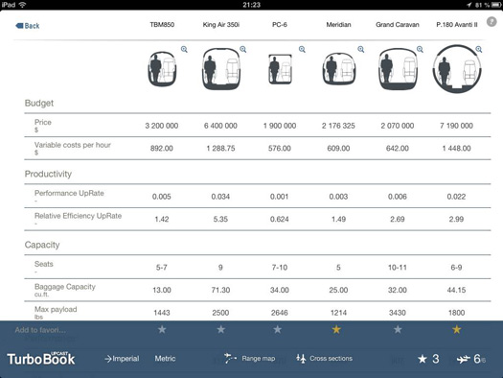Click seats value 10-11
Screen dimensions: 503x378
(398, 268)
